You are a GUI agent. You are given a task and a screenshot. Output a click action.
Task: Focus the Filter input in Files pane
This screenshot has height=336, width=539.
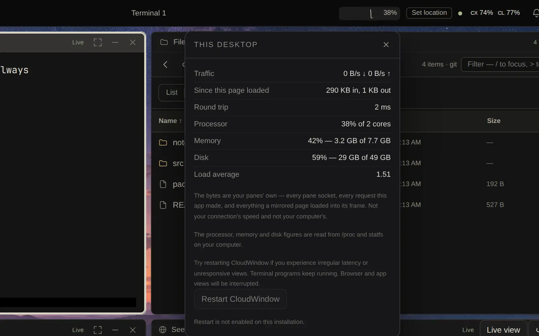(500, 64)
